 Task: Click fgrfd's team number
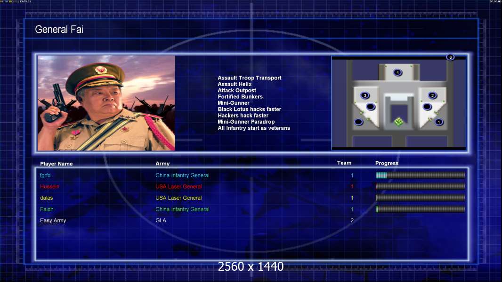[352, 175]
